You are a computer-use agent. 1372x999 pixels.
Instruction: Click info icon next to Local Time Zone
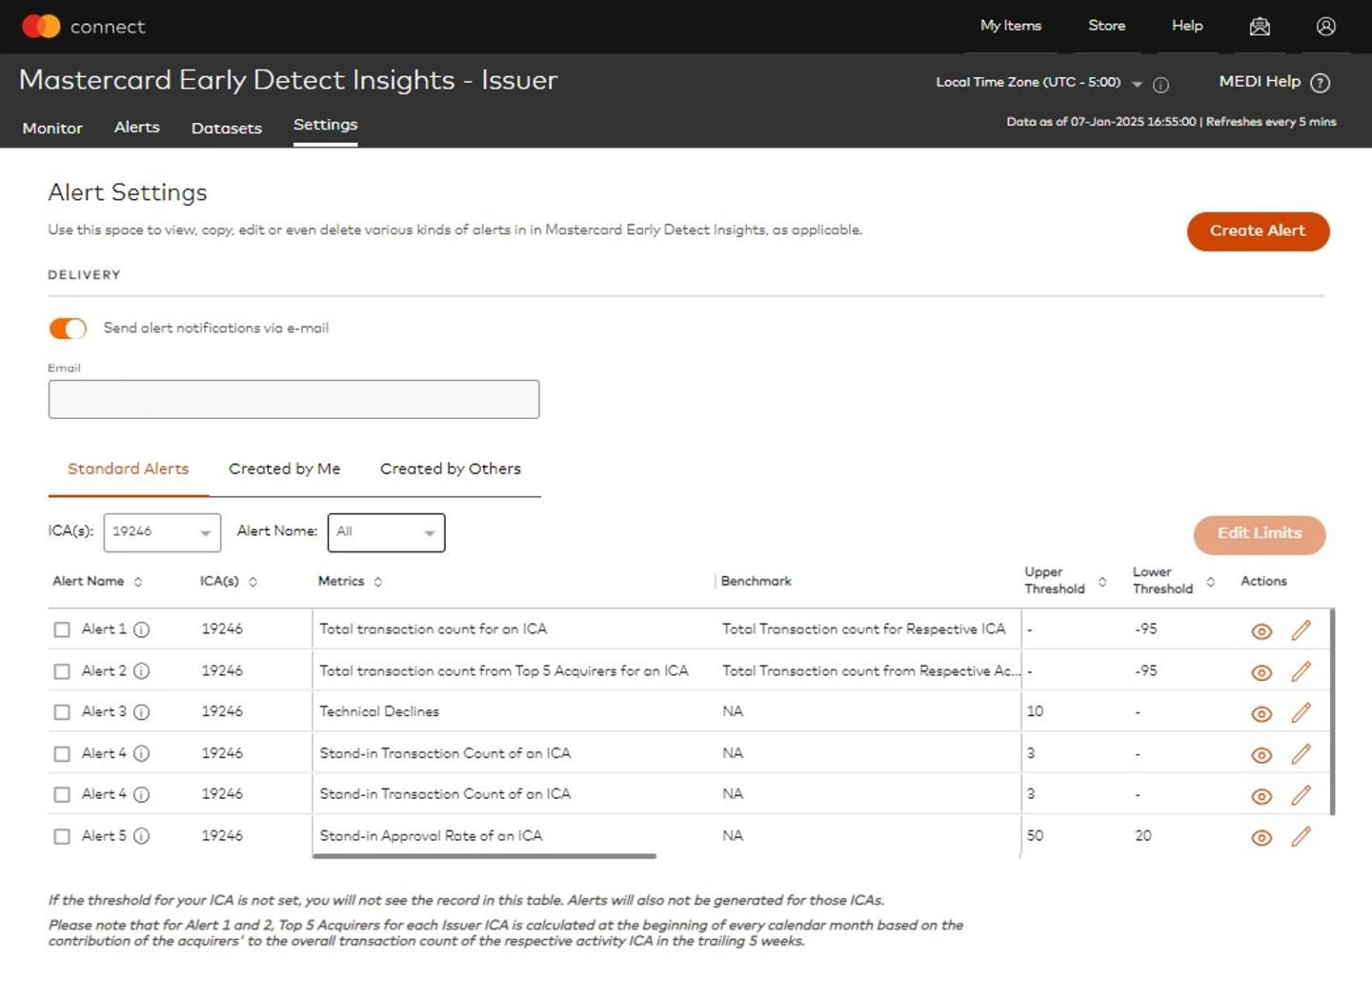point(1160,85)
